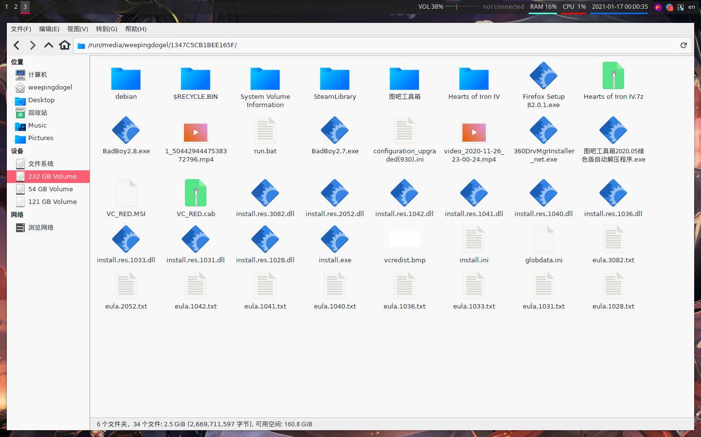Select the VC_RED.cab archive icon
The height and width of the screenshot is (437, 701).
click(x=196, y=193)
